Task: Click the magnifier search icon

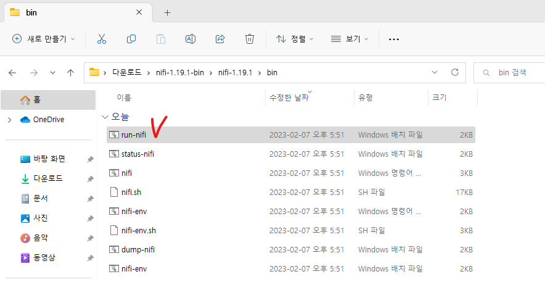Action: (x=486, y=73)
